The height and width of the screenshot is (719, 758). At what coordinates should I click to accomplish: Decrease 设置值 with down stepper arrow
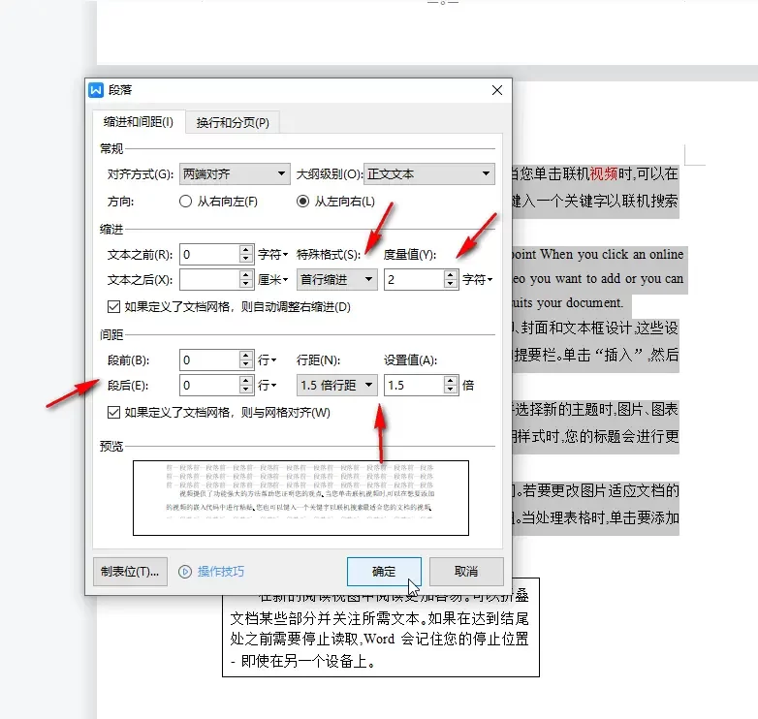451,390
